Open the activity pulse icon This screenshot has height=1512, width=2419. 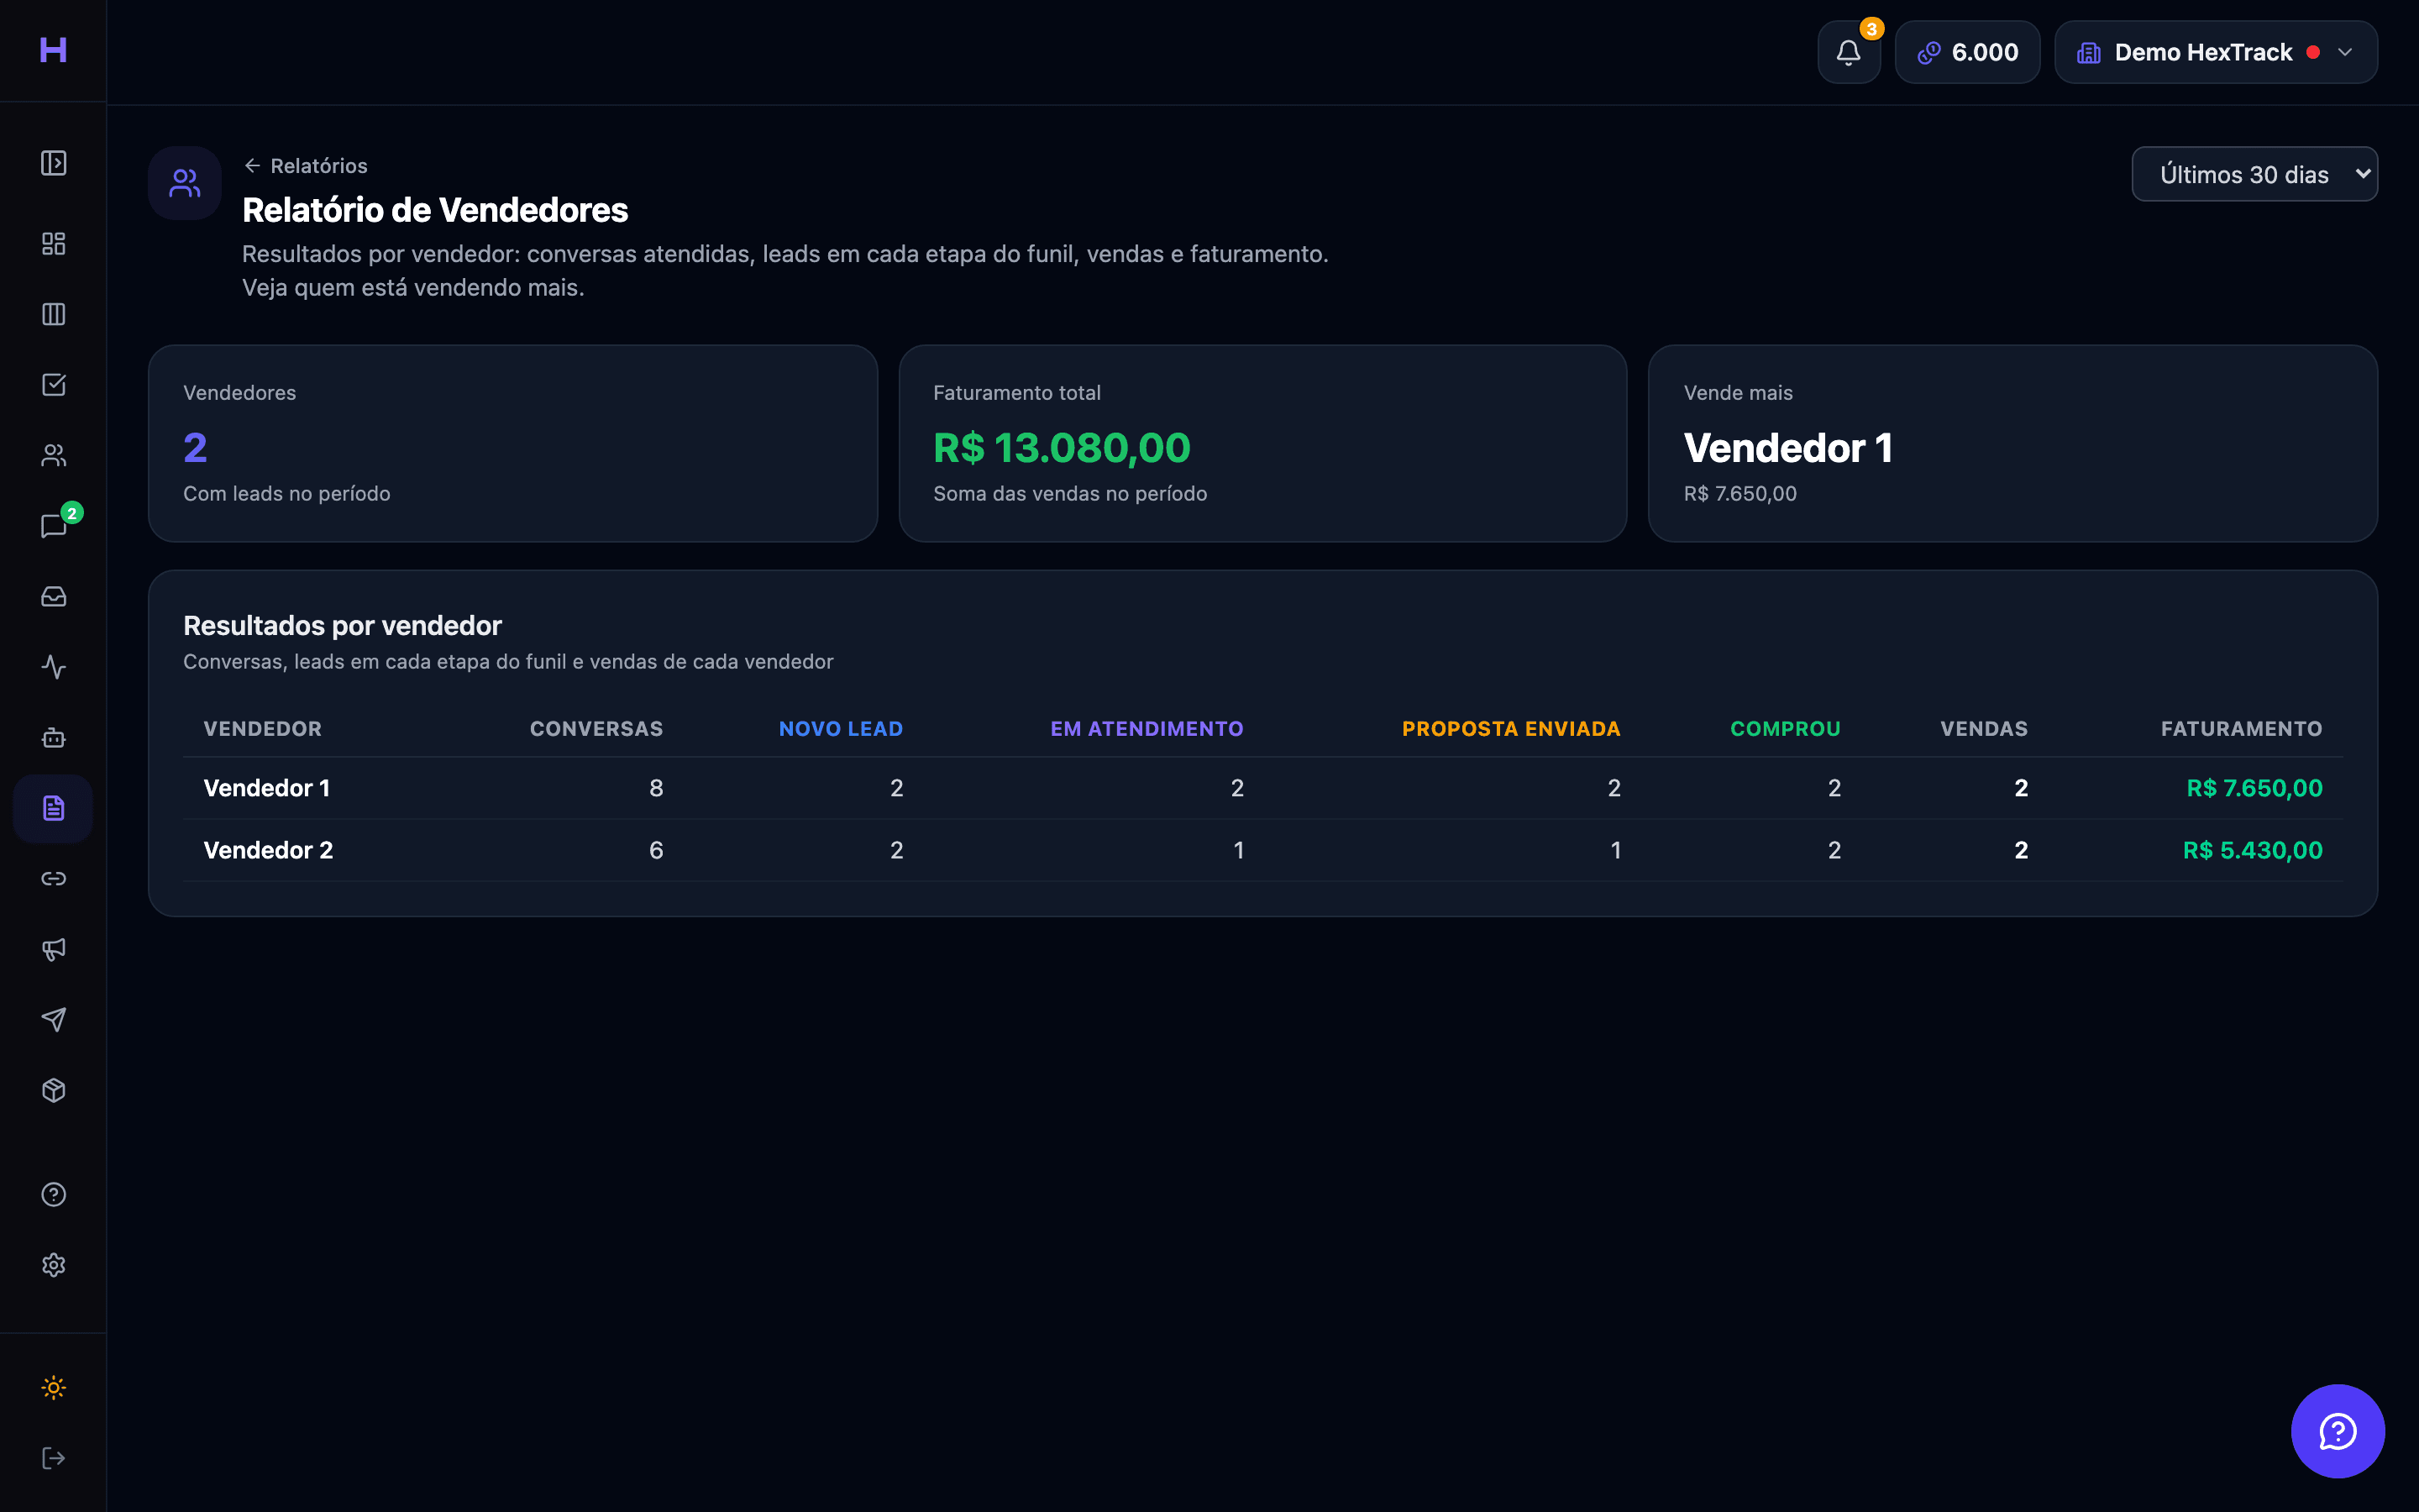point(53,667)
